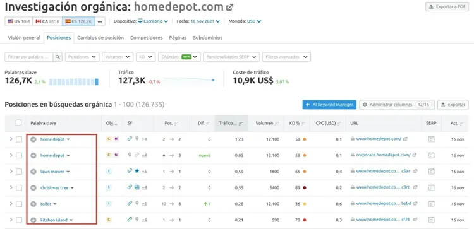This screenshot has height=229, width=474.
Task: Select the ES 126,7K database button
Action: click(x=78, y=21)
